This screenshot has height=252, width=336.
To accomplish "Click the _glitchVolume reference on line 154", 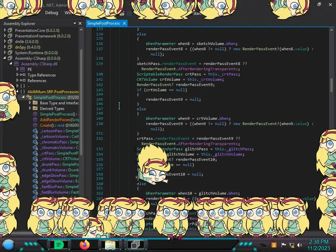I will [x=228, y=154].
